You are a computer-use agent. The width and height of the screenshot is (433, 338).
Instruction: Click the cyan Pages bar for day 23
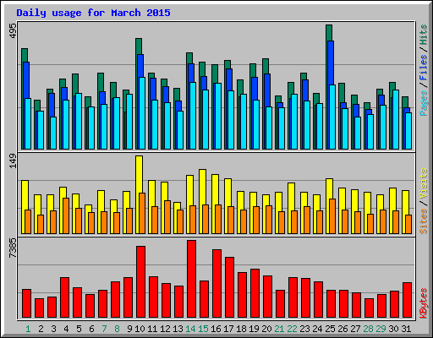(307, 125)
